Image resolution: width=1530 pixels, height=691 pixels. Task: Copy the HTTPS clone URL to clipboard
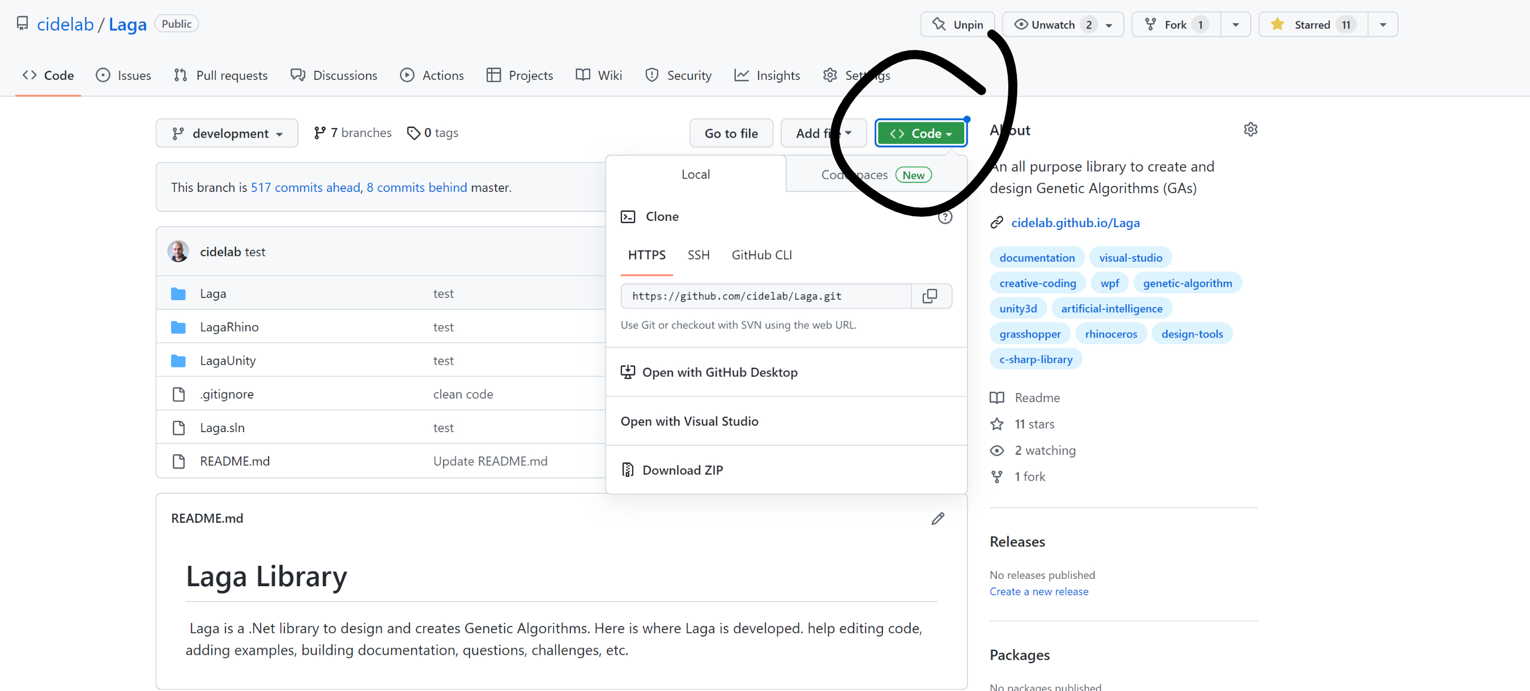click(x=930, y=296)
